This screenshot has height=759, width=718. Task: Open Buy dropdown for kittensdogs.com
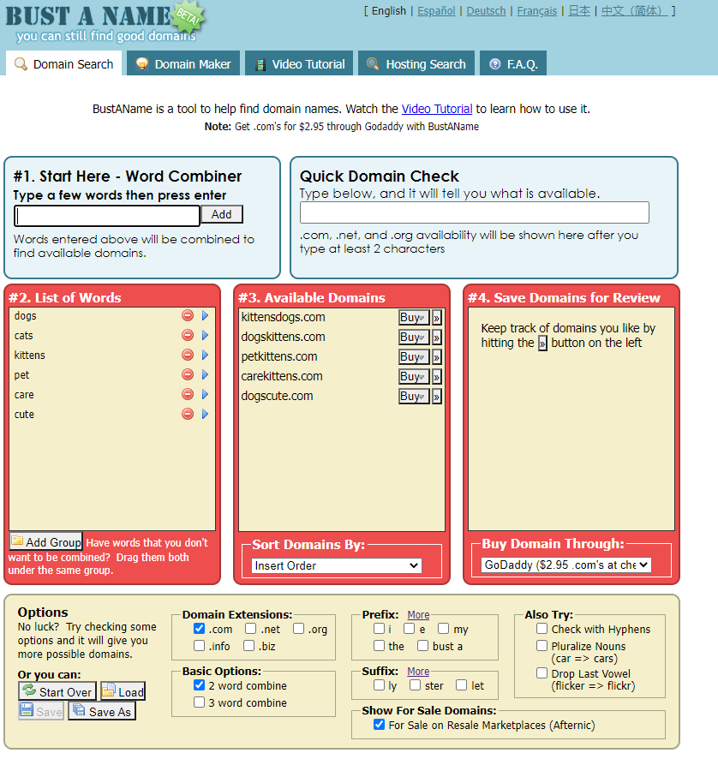coord(414,318)
